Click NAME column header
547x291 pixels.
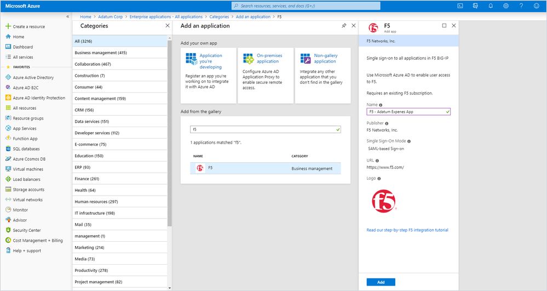click(198, 156)
